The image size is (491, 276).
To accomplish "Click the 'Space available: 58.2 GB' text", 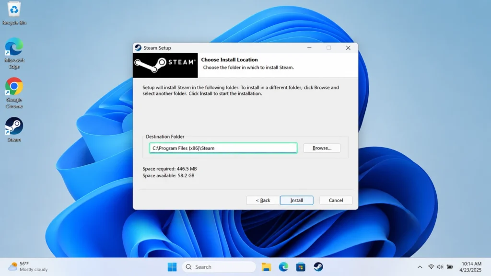I will click(168, 175).
